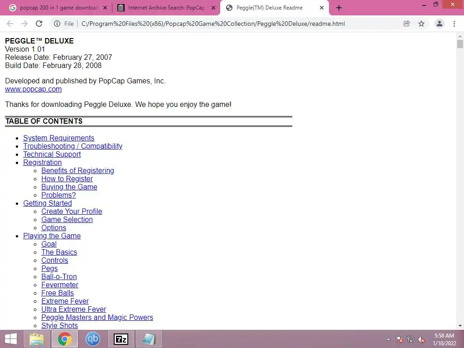
Task: Close the popcap 200 in 1 tab
Action: (105, 8)
